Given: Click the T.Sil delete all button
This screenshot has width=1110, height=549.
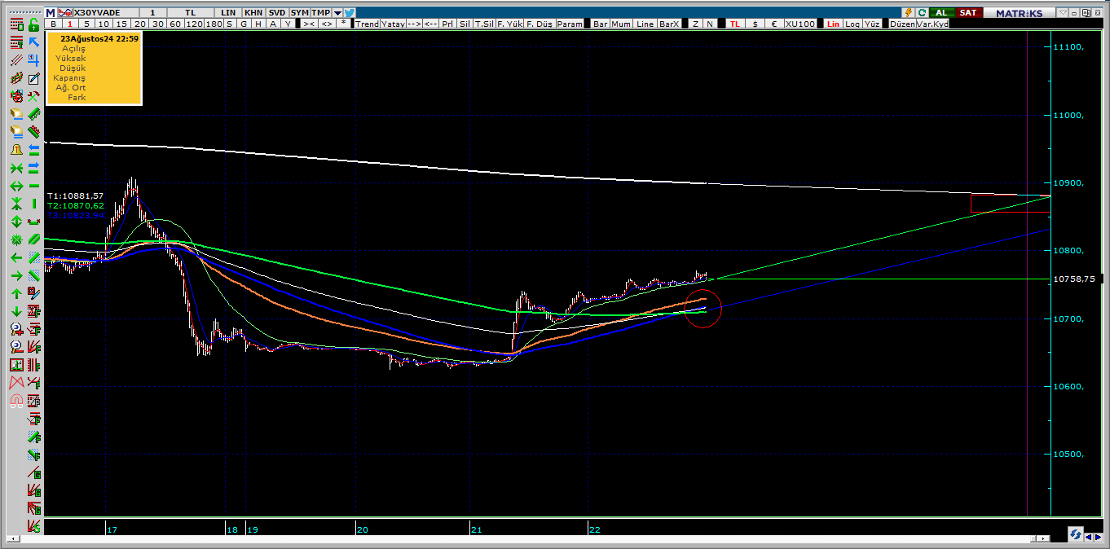Looking at the screenshot, I should coord(484,24).
